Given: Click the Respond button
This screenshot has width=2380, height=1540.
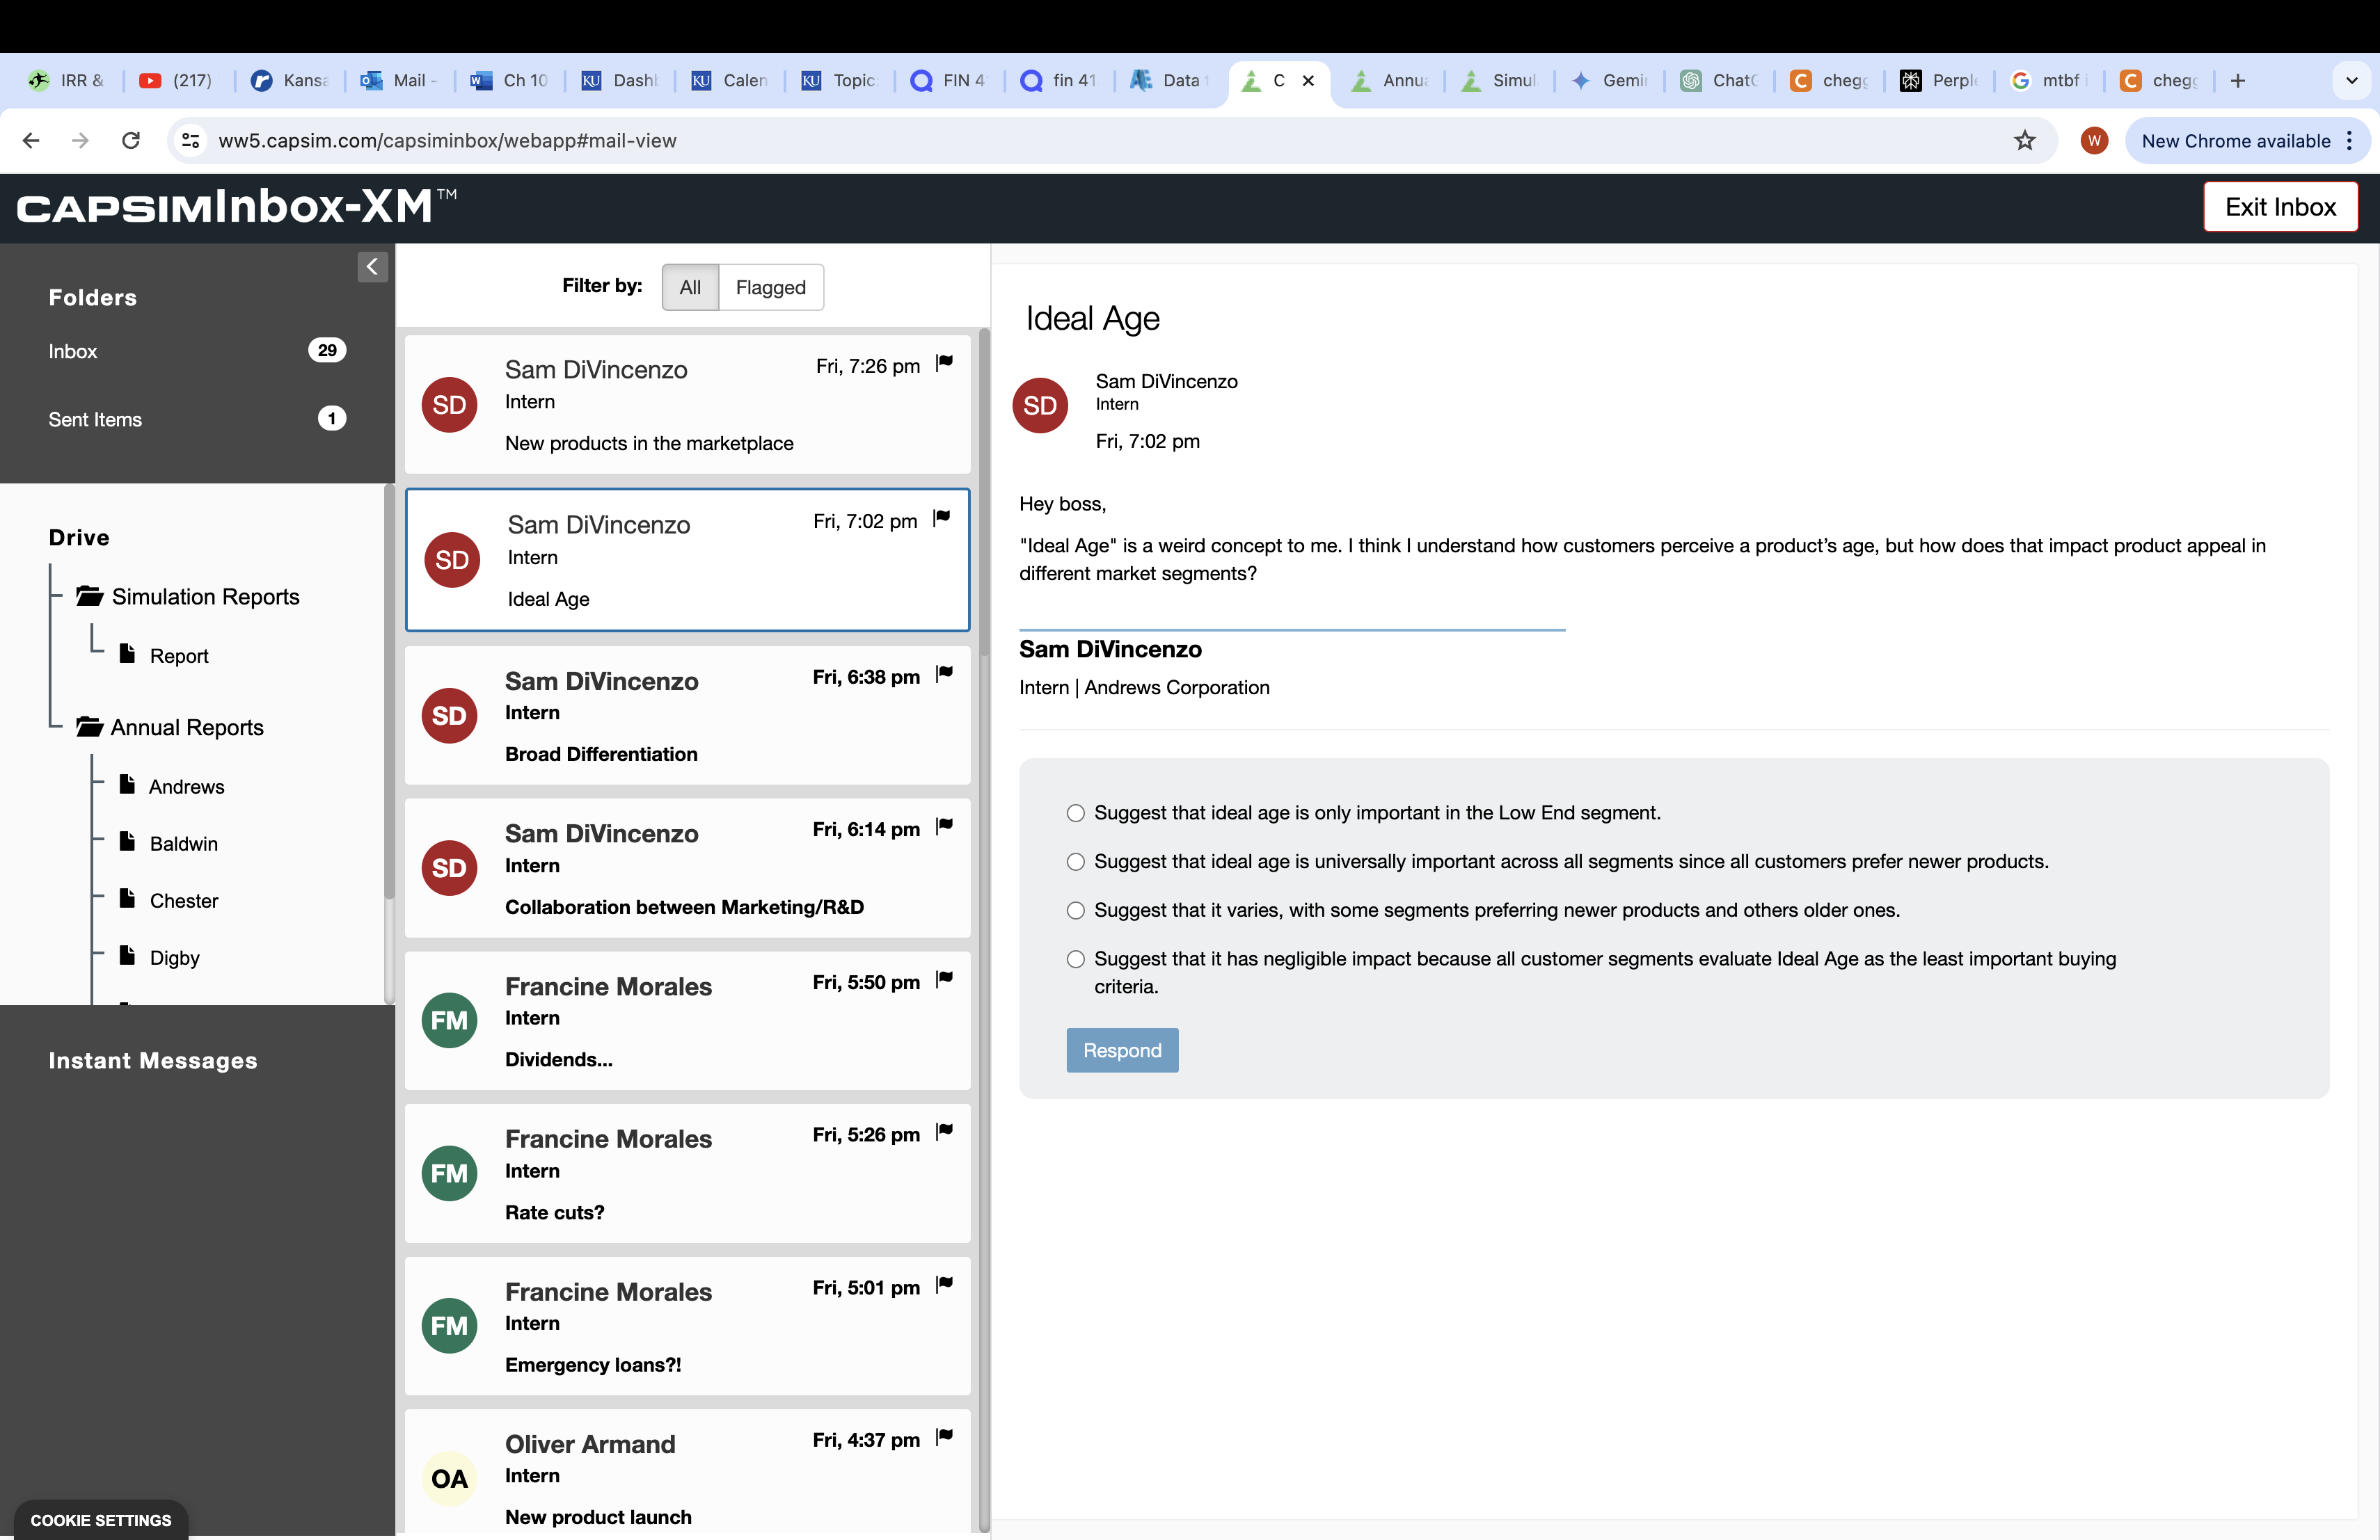Looking at the screenshot, I should point(1122,1050).
